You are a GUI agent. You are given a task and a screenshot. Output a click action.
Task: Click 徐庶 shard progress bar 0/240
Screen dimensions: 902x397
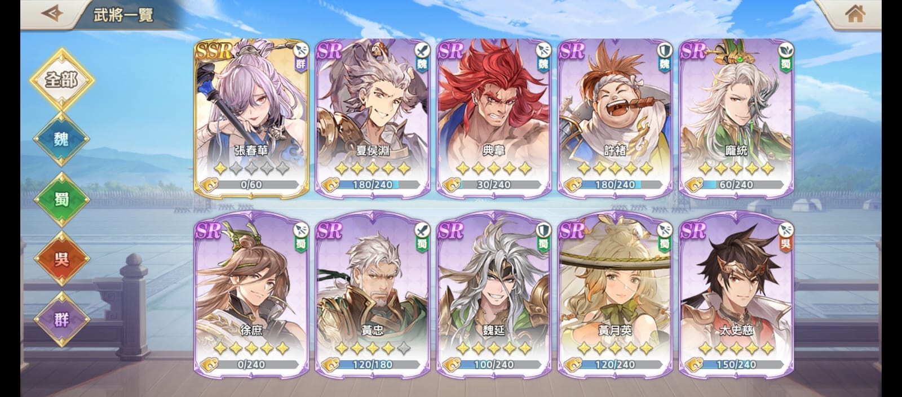coord(251,364)
